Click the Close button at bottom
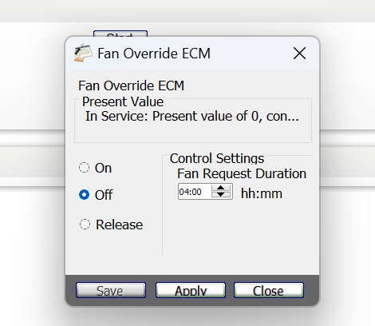 coord(269,290)
